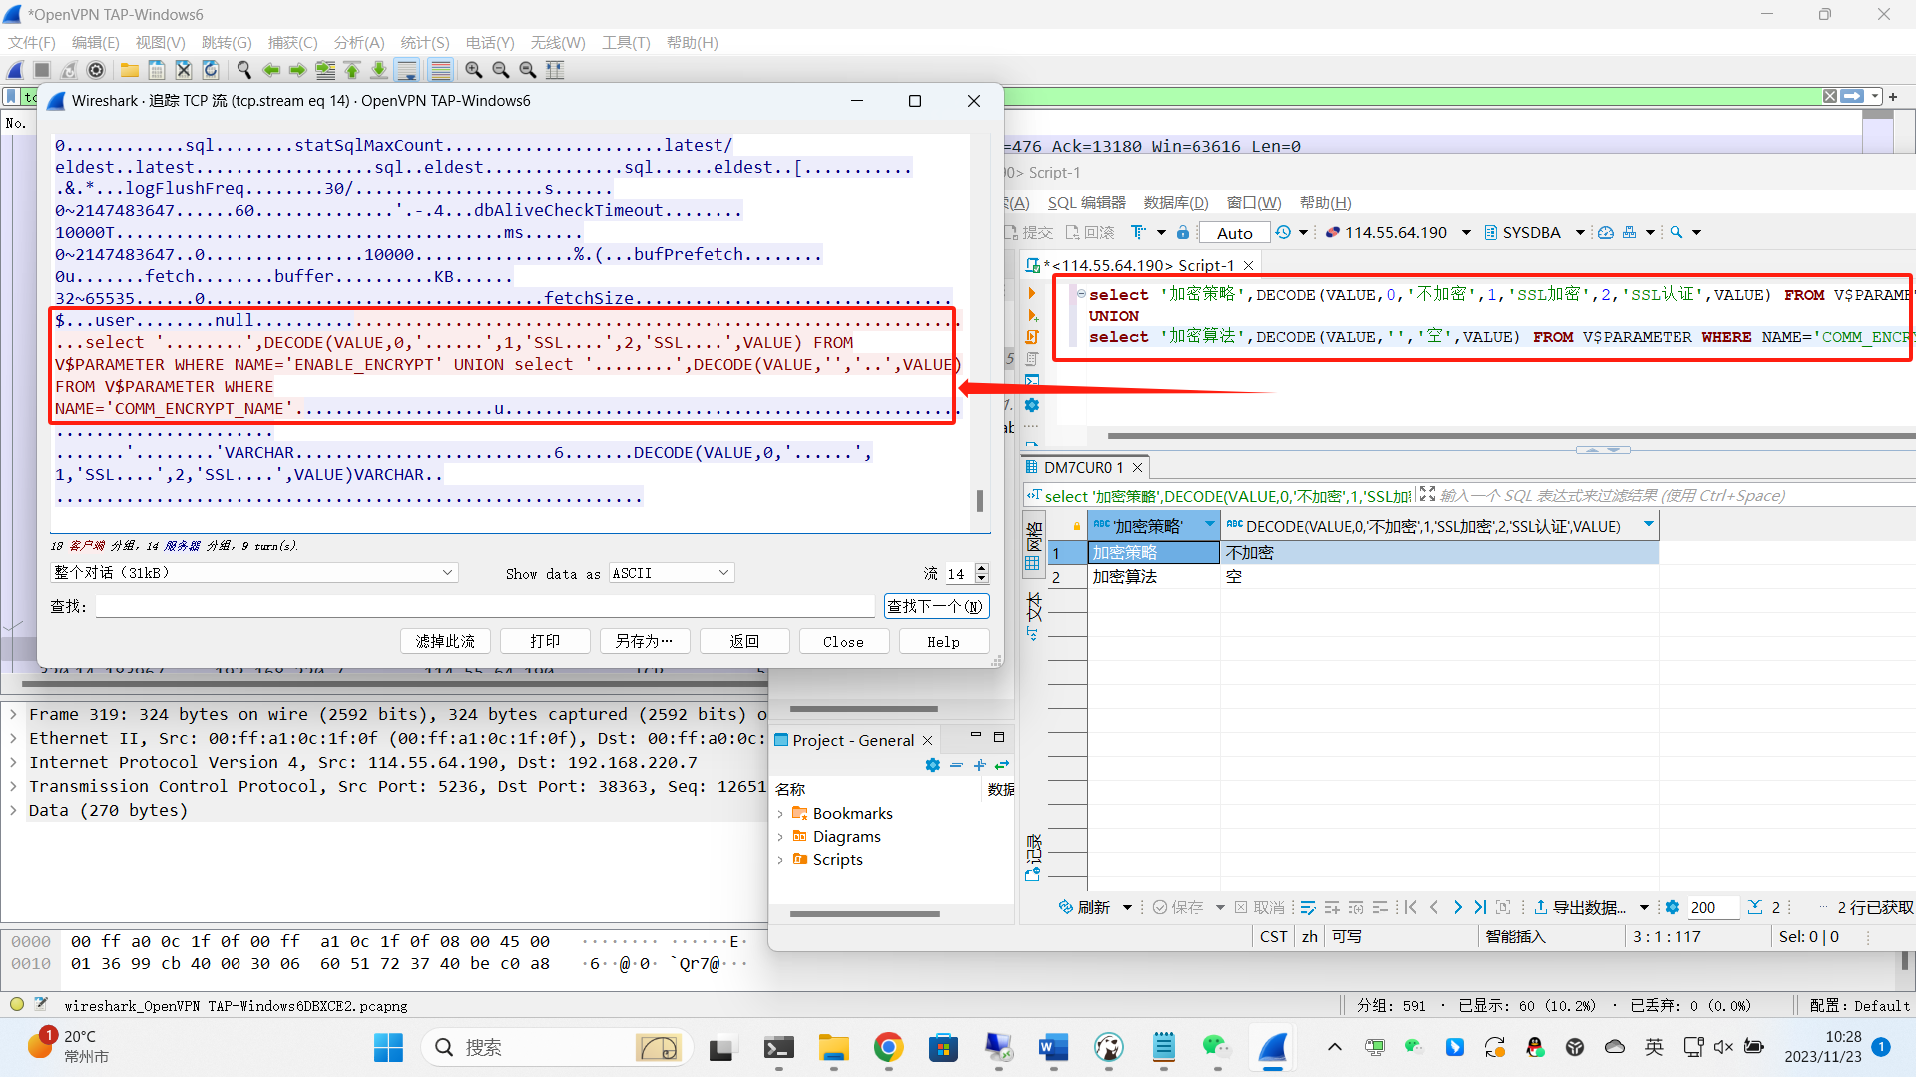Go to next results page arrow
1916x1077 pixels.
(1457, 907)
